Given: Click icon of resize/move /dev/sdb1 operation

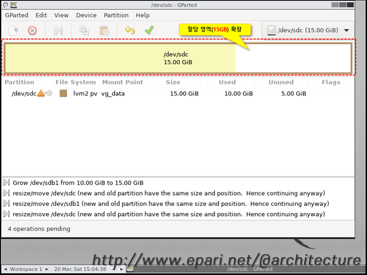Looking at the screenshot, I should 6,203.
